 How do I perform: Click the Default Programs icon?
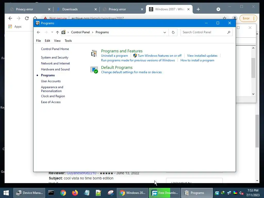[94, 70]
